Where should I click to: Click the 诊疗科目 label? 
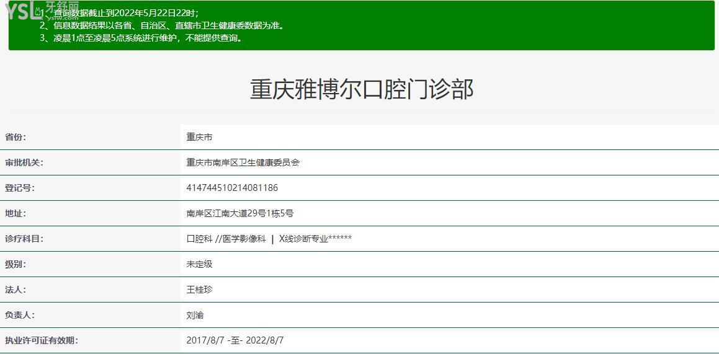tap(24, 239)
